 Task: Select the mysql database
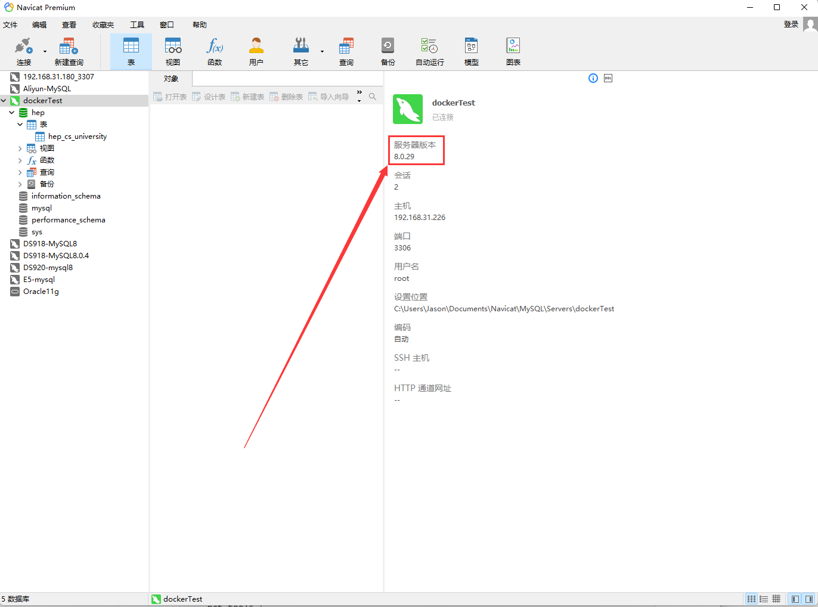pyautogui.click(x=42, y=208)
